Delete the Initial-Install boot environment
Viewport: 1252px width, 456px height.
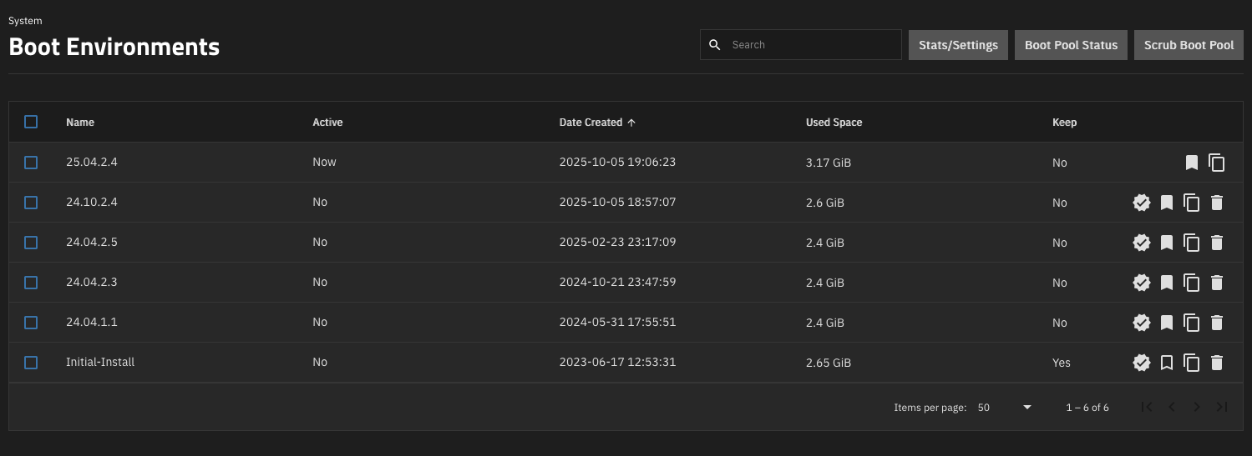click(1217, 363)
